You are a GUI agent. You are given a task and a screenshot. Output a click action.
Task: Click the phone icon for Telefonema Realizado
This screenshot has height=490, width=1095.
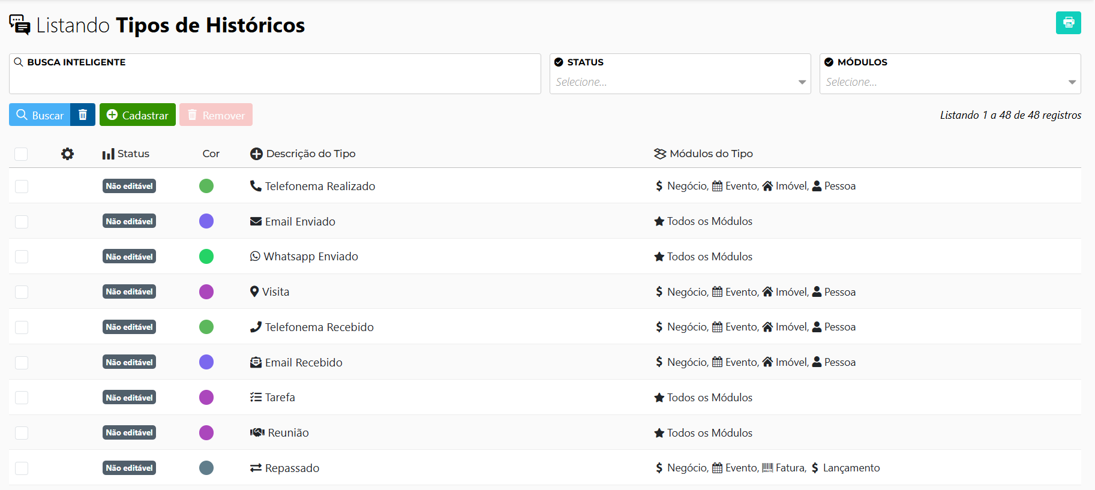[x=256, y=186]
